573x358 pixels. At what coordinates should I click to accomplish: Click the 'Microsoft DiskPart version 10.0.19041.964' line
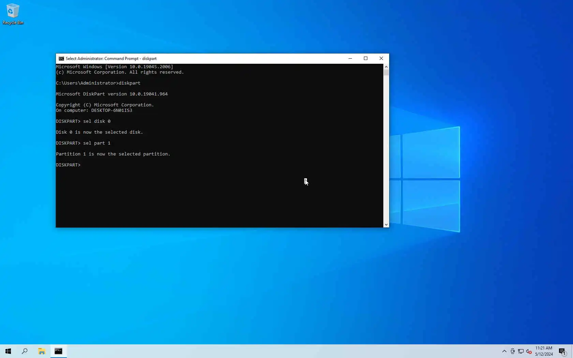(112, 94)
